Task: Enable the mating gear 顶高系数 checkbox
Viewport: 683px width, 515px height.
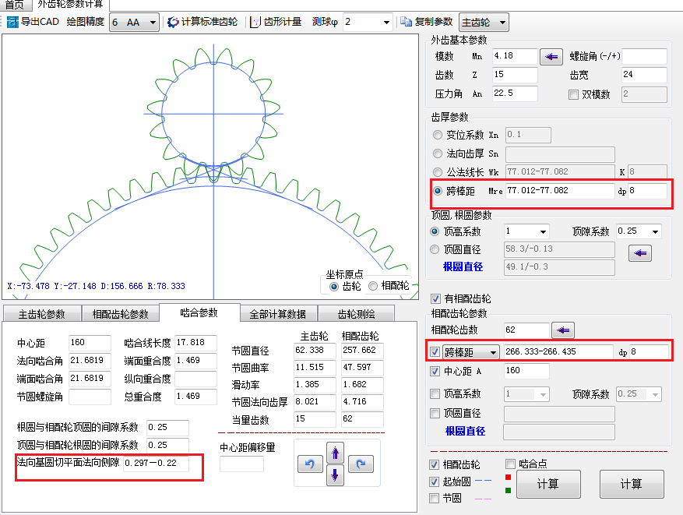Action: click(435, 394)
